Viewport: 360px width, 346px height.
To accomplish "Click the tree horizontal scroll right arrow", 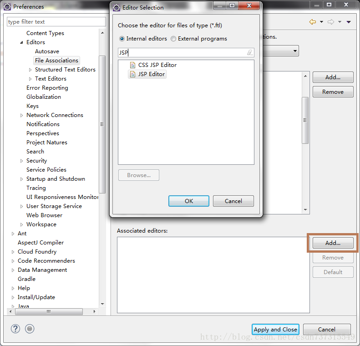I will pyautogui.click(x=94, y=312).
